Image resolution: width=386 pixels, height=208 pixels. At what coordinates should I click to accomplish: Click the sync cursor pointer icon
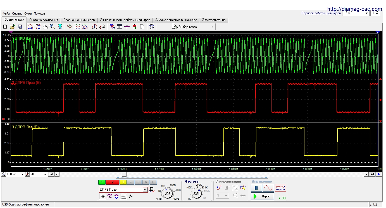coord(243,188)
